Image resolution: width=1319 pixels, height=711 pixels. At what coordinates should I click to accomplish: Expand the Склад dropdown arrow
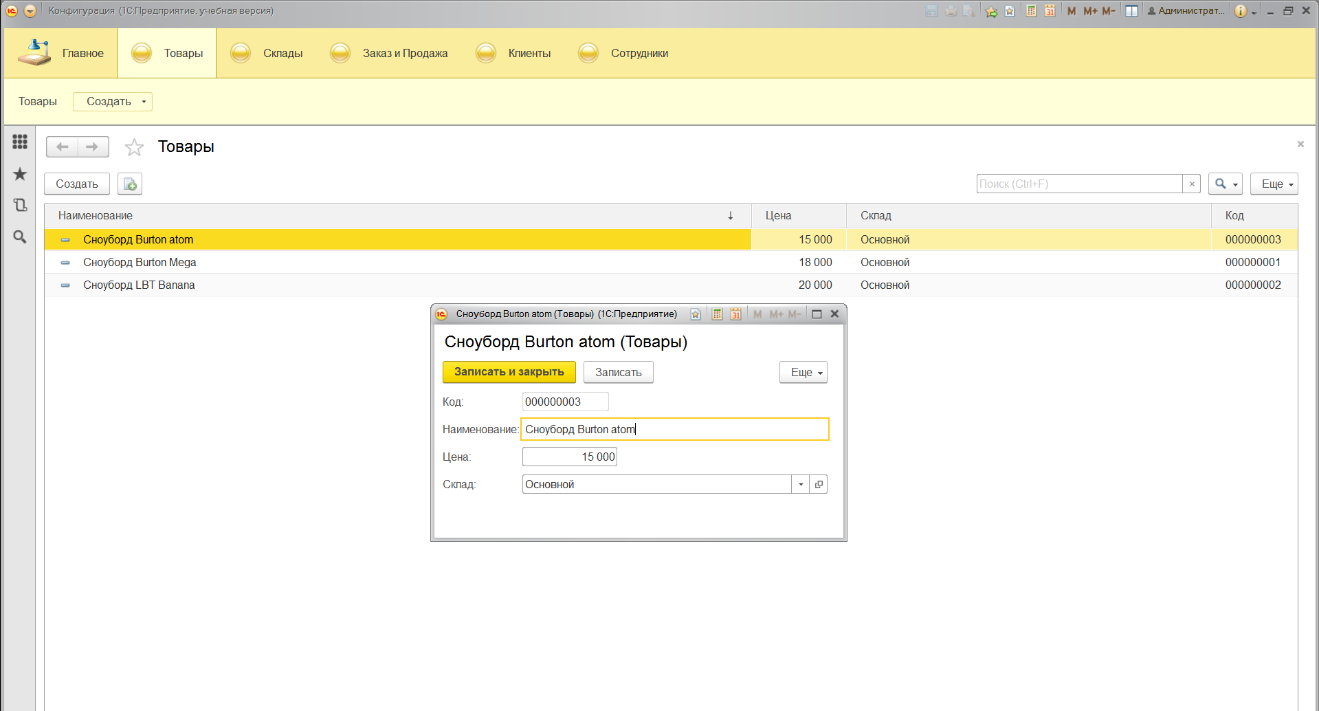point(801,484)
